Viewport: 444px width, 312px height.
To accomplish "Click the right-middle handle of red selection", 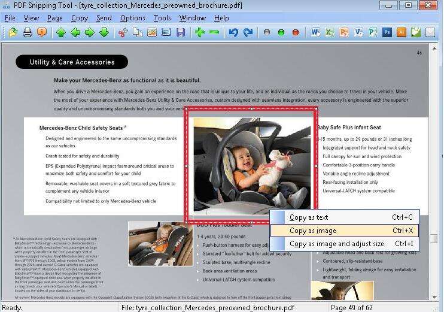I will [317, 166].
